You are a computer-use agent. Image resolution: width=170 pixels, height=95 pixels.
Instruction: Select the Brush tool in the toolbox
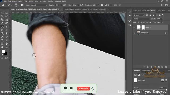(x=2, y=26)
